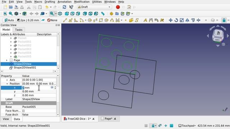Click the x value spinner arrows
This screenshot has width=230, height=129.
(x=55, y=87)
